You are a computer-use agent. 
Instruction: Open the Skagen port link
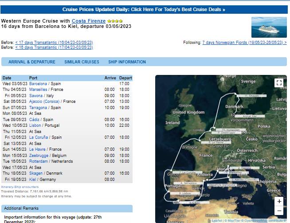(36, 173)
